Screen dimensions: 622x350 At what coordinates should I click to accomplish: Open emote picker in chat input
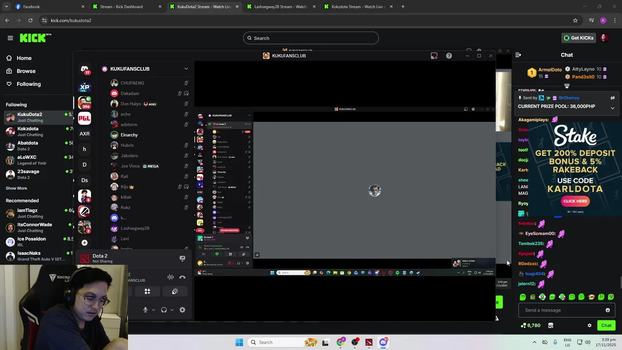(x=607, y=310)
